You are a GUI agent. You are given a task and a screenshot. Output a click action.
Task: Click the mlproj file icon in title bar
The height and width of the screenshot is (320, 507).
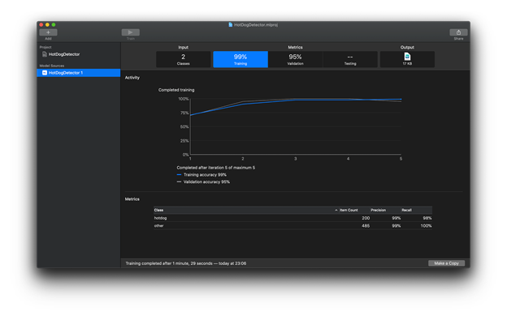230,24
